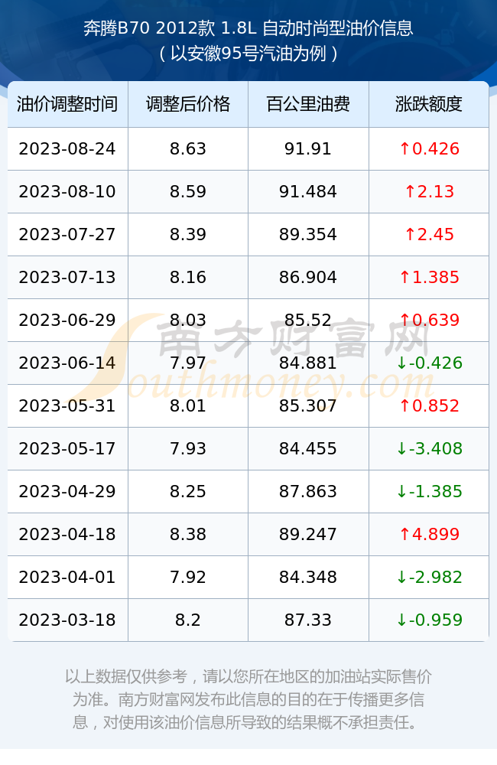Click the rise value ↑2.45
497x765 pixels.
click(429, 235)
